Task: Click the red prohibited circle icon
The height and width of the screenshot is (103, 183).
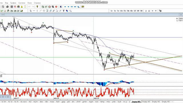Action: (56, 7)
